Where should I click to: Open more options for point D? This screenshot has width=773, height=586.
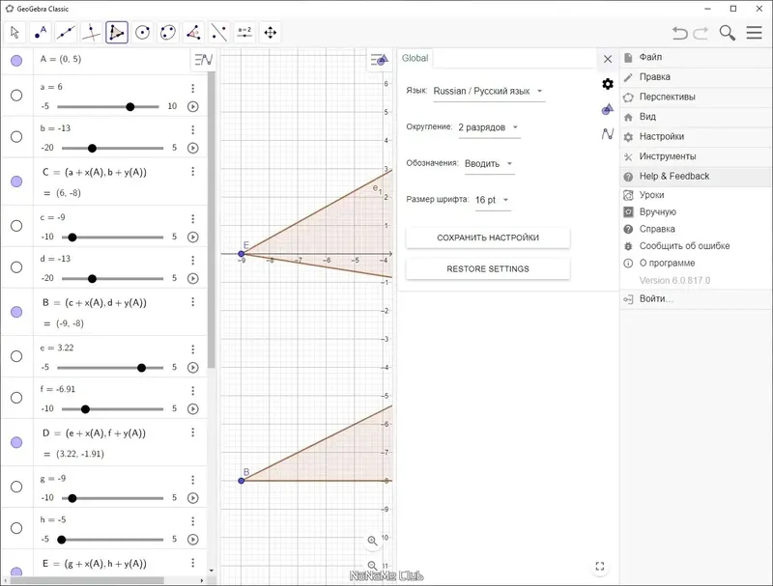[x=192, y=433]
